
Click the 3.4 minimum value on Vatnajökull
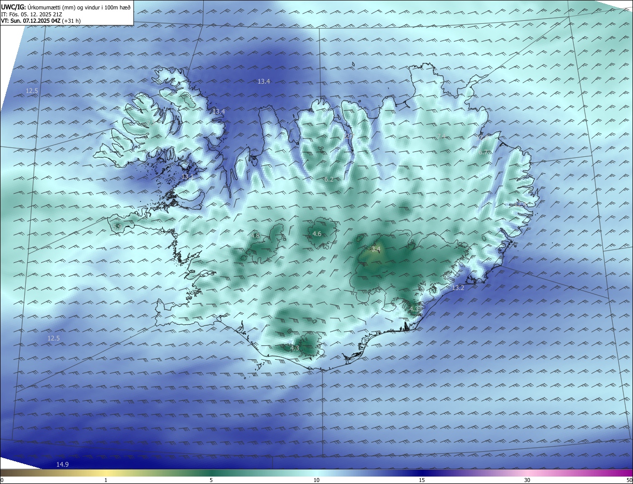(376, 249)
